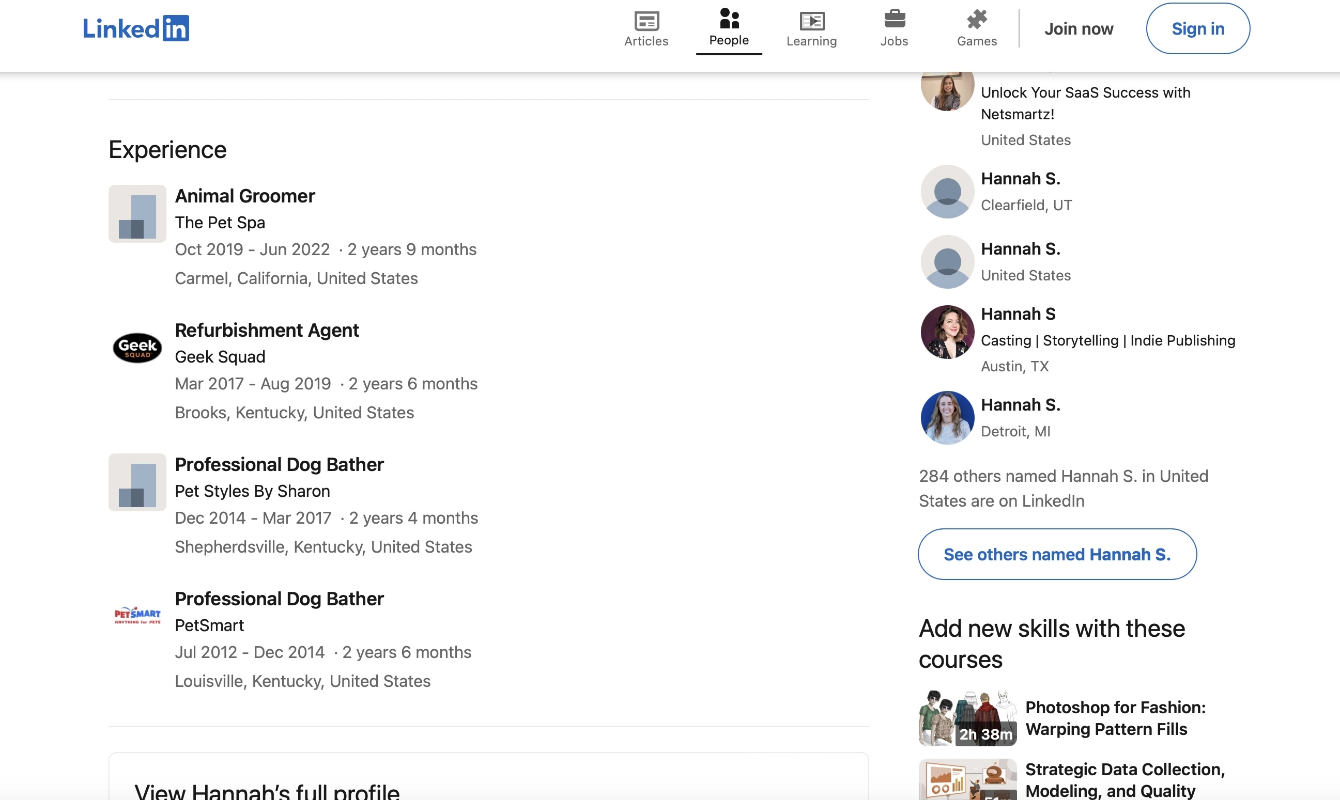Click Mar 2017 - Aug 2019 date range
The width and height of the screenshot is (1340, 800).
[253, 383]
